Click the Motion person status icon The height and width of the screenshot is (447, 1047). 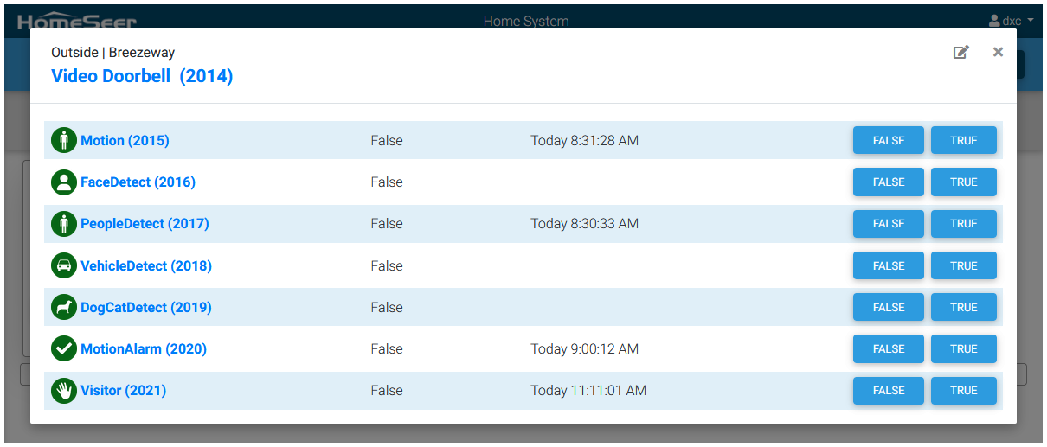click(x=64, y=140)
